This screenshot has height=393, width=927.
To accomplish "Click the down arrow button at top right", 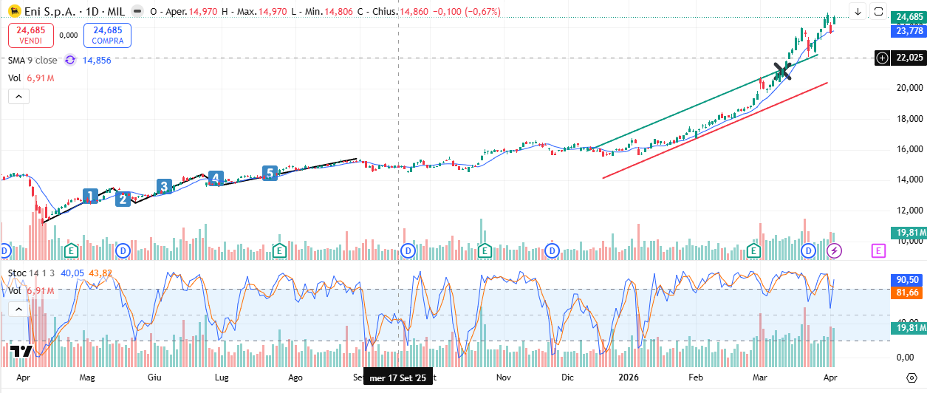I will (x=858, y=11).
